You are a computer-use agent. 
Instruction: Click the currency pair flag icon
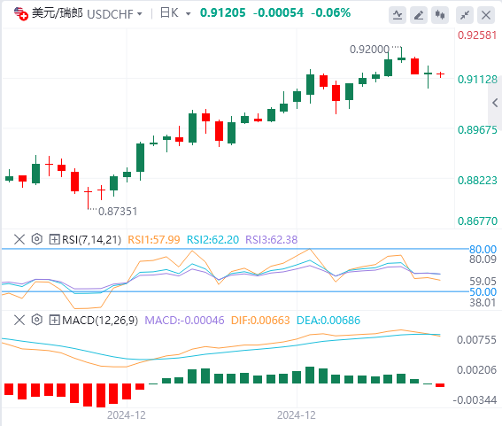click(x=21, y=14)
